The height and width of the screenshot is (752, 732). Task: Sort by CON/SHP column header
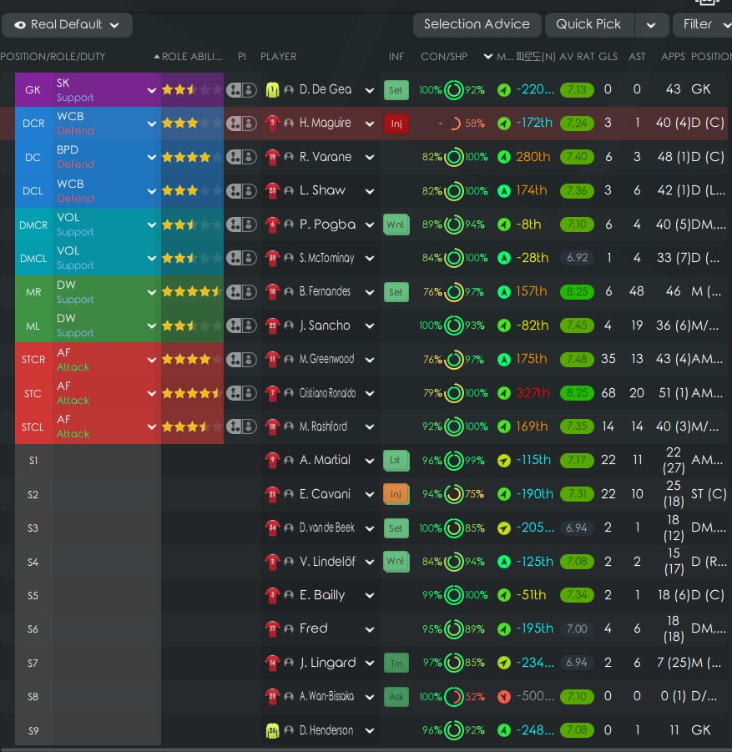[444, 57]
